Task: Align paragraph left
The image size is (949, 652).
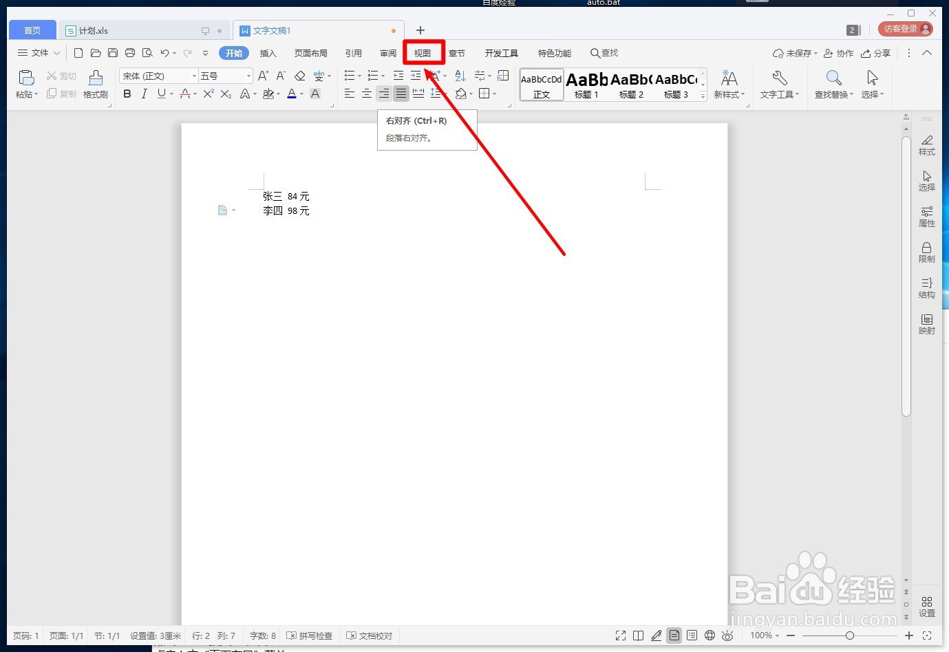Action: (350, 94)
